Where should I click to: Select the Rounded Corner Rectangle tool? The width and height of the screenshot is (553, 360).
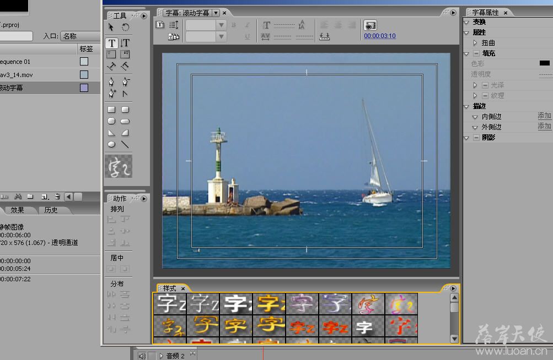(125, 110)
